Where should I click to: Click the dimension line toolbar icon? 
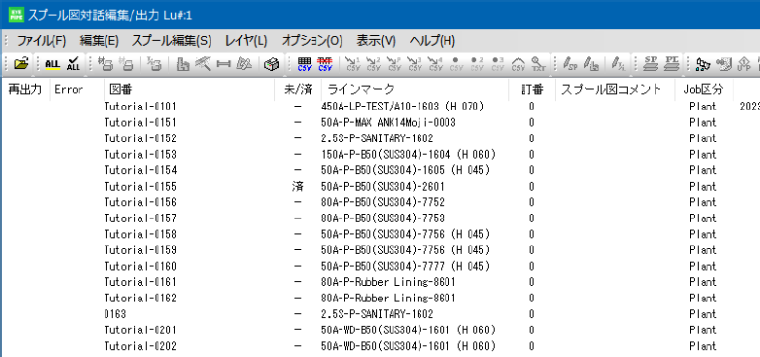click(224, 64)
